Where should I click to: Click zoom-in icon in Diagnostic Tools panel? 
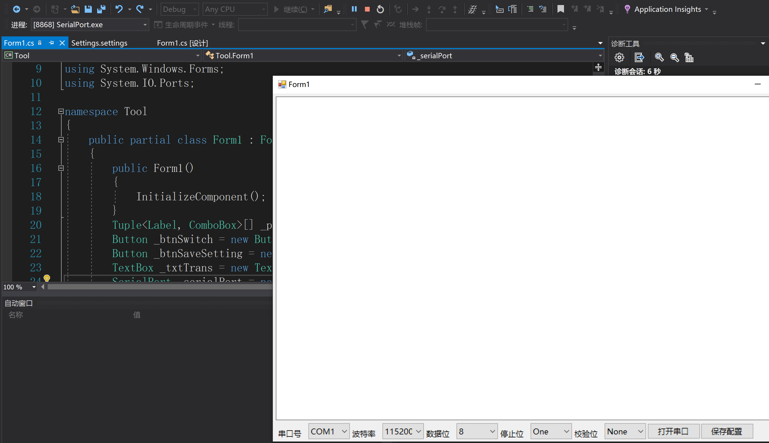click(659, 57)
